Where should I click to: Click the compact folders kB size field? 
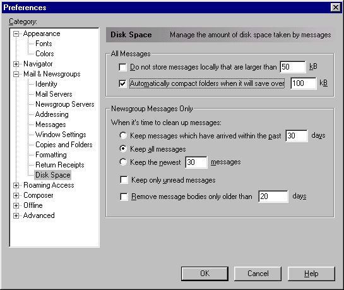pyautogui.click(x=304, y=83)
